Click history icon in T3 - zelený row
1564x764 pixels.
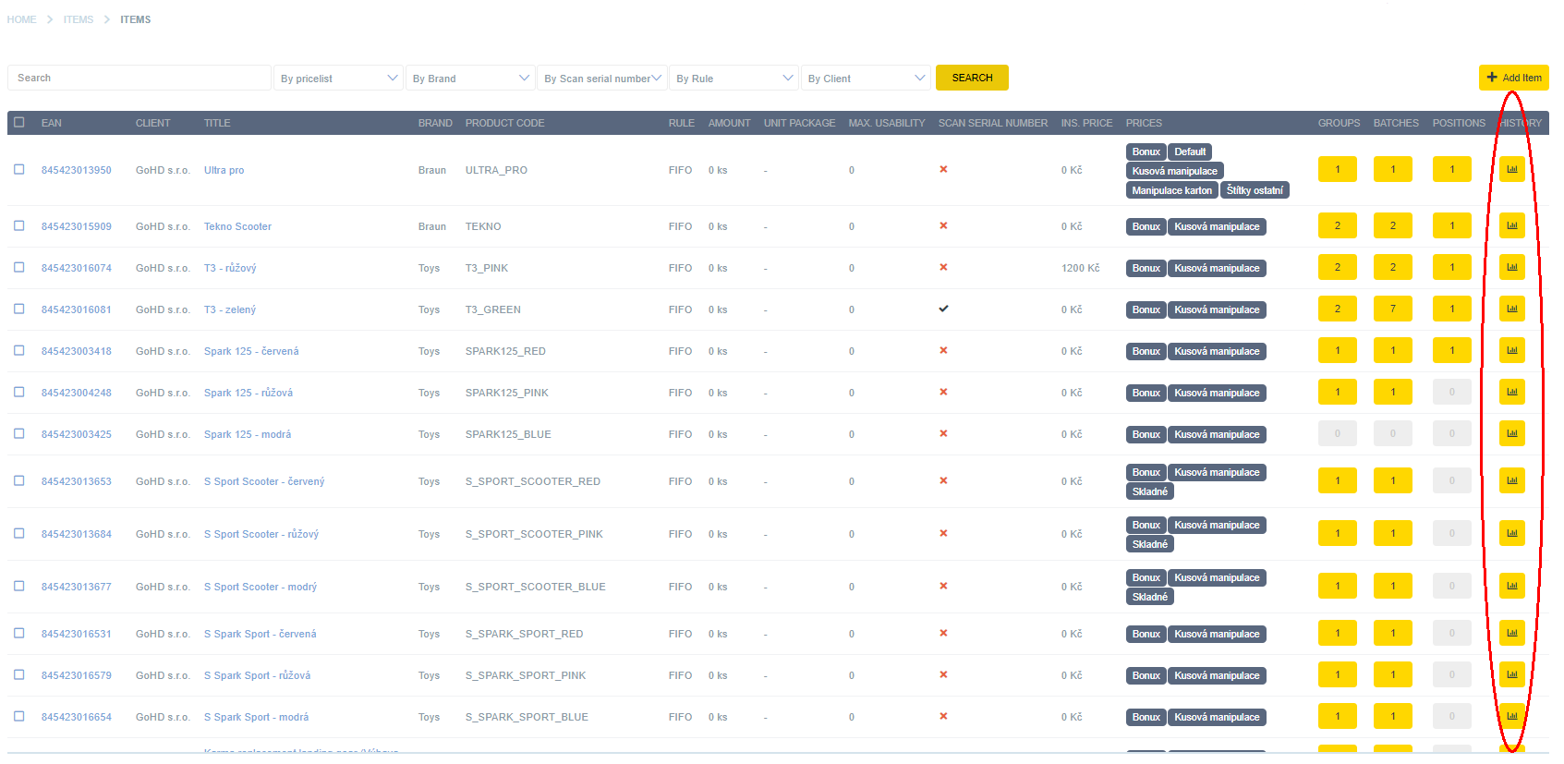[1511, 309]
